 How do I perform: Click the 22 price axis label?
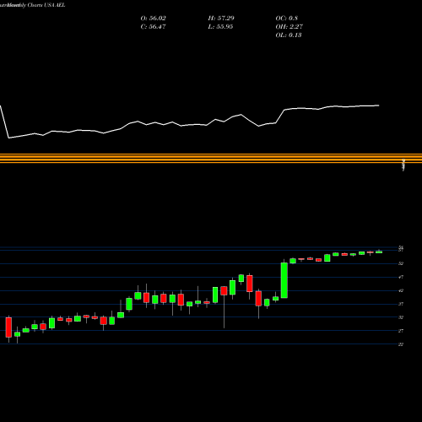pos(401,344)
